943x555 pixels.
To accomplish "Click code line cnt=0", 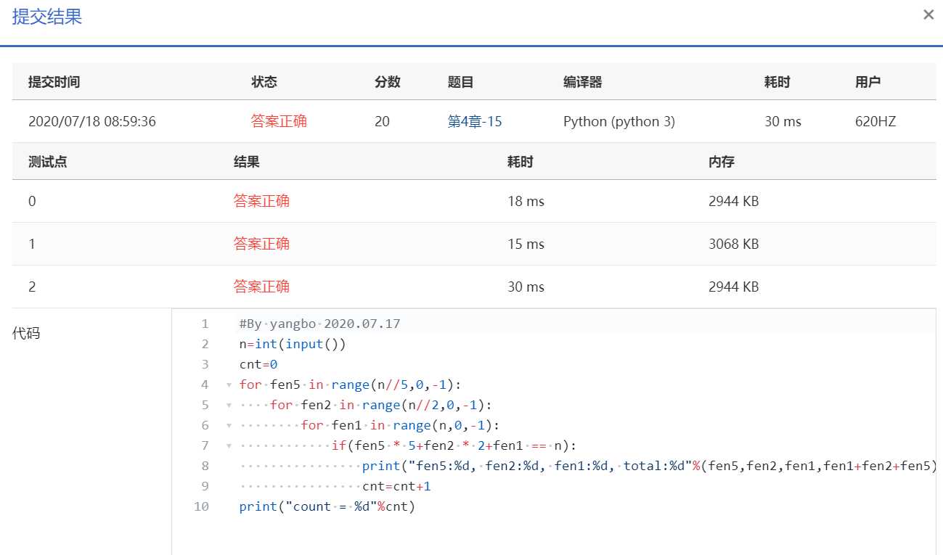I will coord(258,364).
